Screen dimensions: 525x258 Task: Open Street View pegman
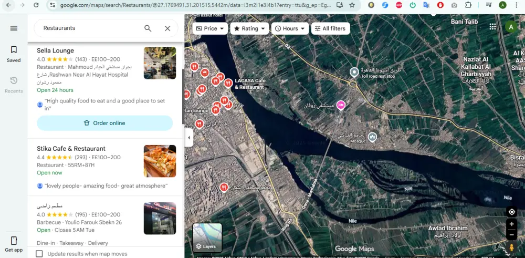[511, 247]
